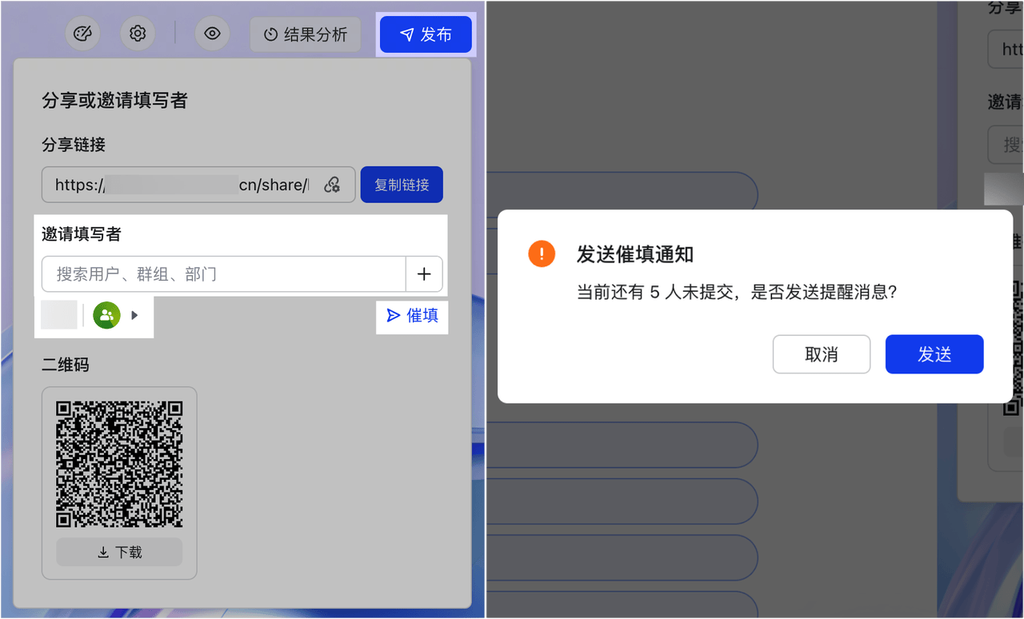Click the QR code image
Screen dimensions: 1024x619
(x=119, y=464)
